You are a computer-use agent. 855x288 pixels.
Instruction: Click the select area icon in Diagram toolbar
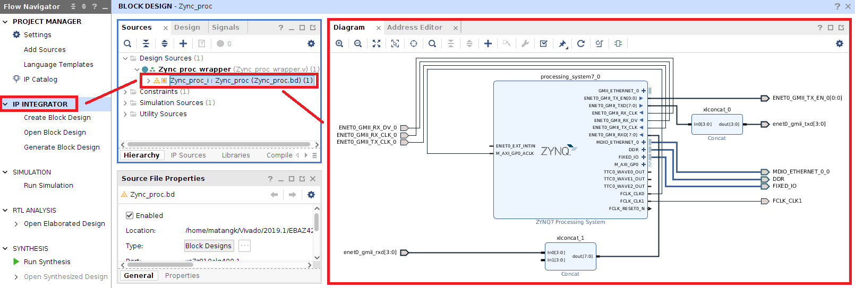point(395,43)
